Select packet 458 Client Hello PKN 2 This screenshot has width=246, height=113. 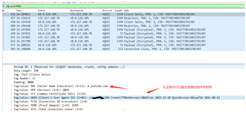(124, 22)
